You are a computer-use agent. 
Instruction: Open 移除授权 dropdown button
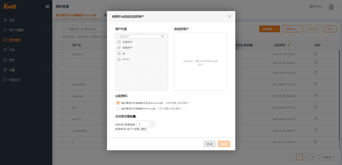292,29
